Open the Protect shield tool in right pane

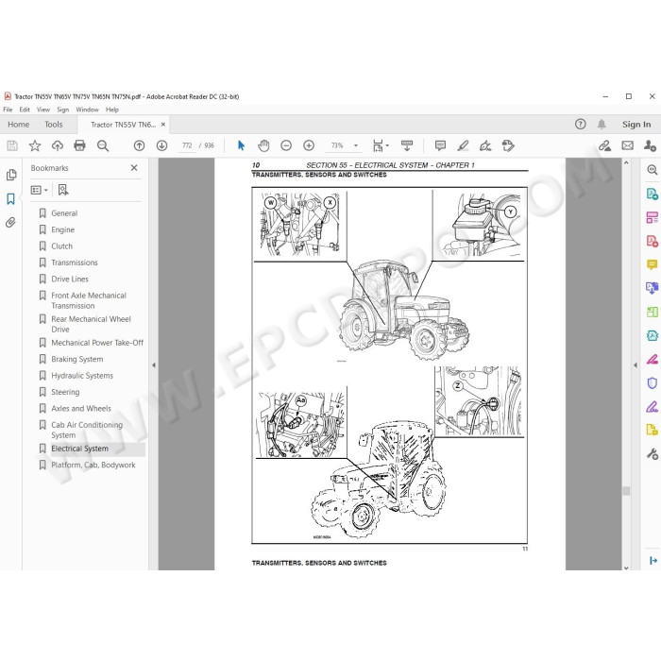652,383
